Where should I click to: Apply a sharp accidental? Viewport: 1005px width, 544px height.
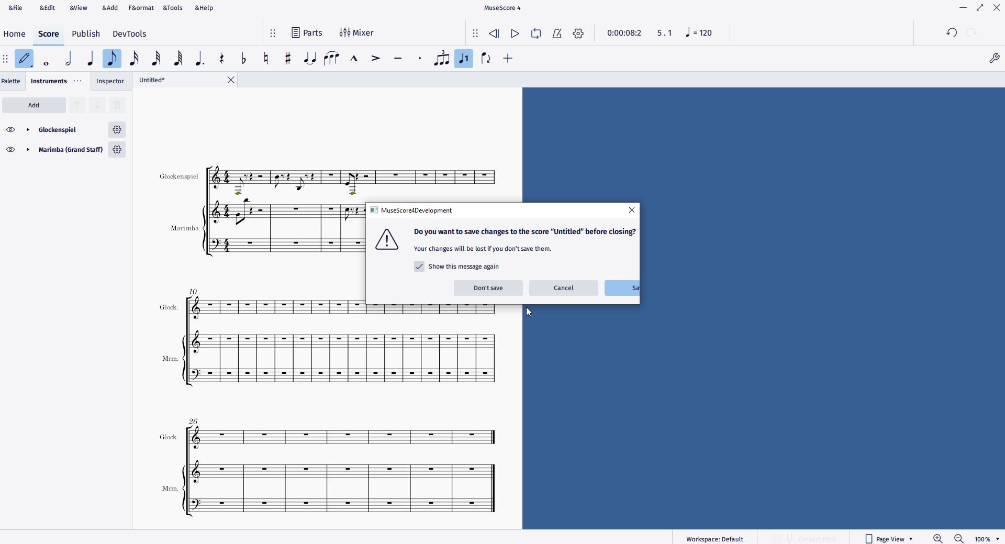coord(287,59)
